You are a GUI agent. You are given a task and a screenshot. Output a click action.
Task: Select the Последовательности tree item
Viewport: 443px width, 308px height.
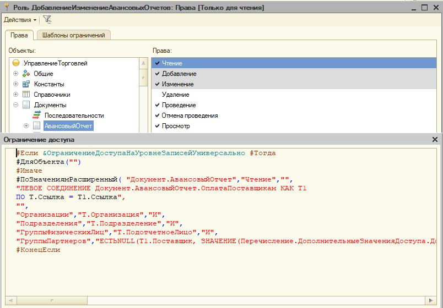click(x=74, y=116)
